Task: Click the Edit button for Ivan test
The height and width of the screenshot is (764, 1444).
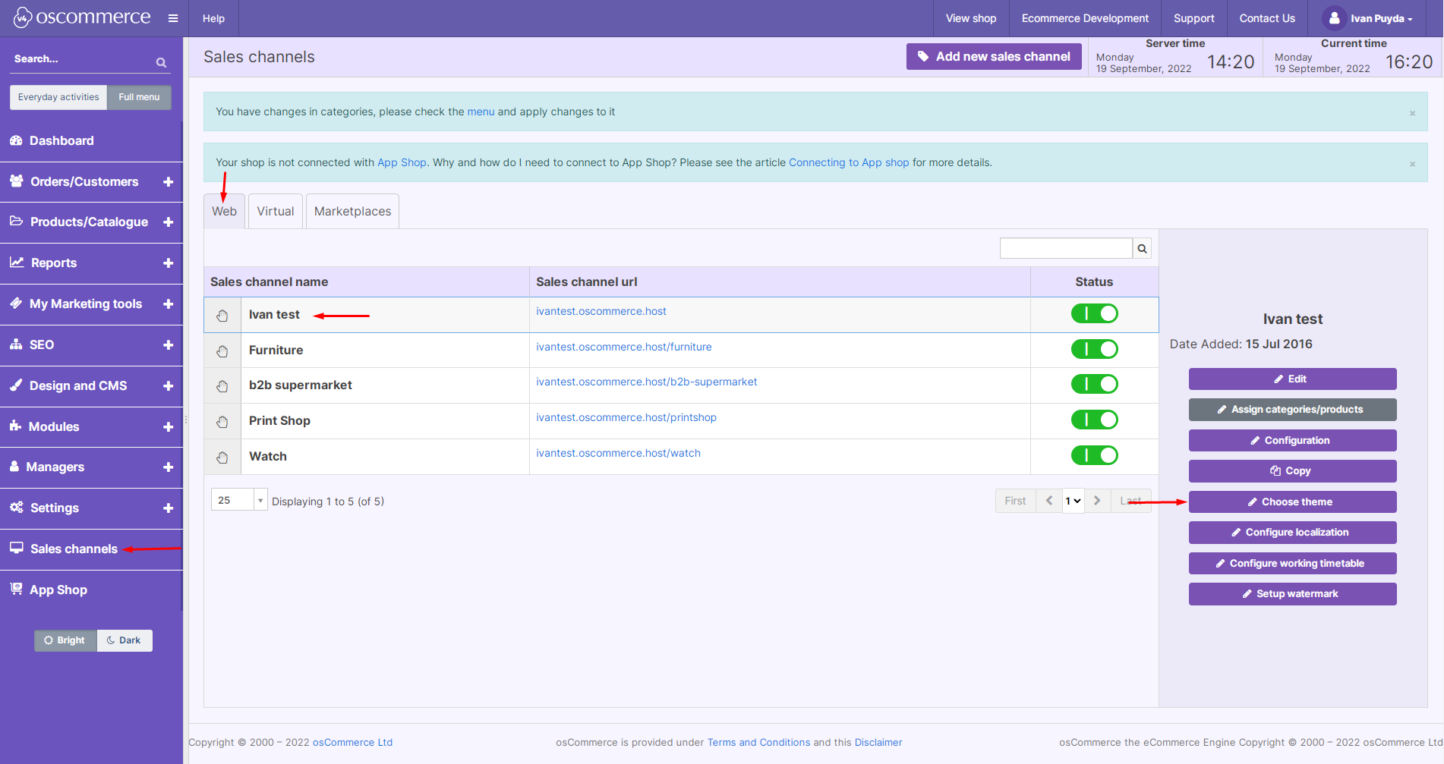Action: pos(1293,379)
